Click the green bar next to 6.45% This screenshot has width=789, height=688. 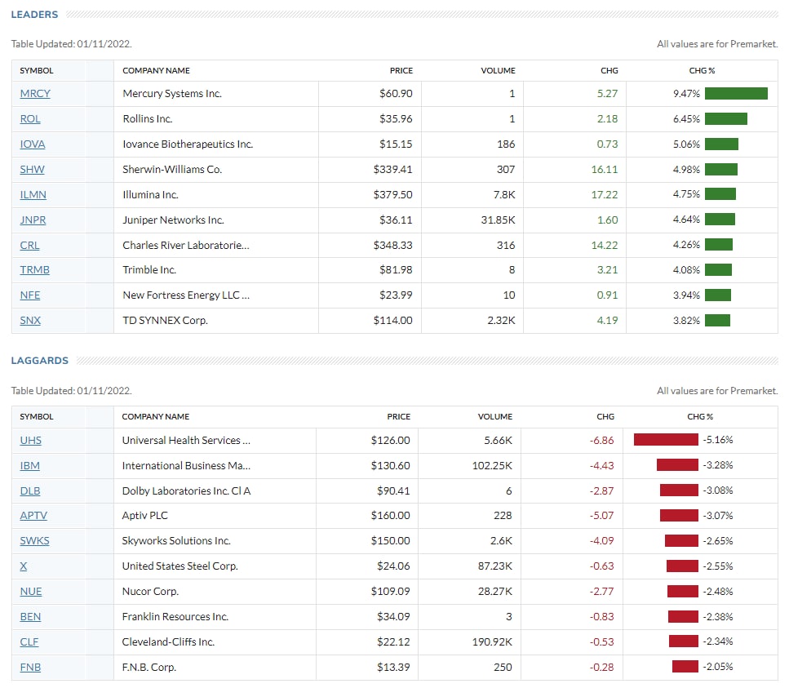(x=725, y=119)
